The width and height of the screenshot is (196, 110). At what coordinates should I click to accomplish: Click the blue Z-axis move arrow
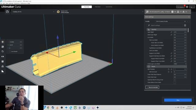coord(58,37)
